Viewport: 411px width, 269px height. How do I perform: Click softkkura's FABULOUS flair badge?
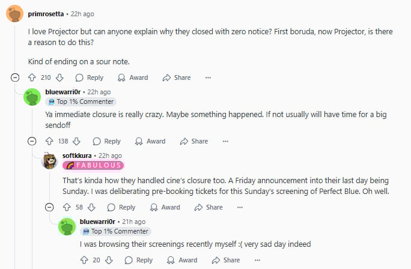click(x=93, y=165)
